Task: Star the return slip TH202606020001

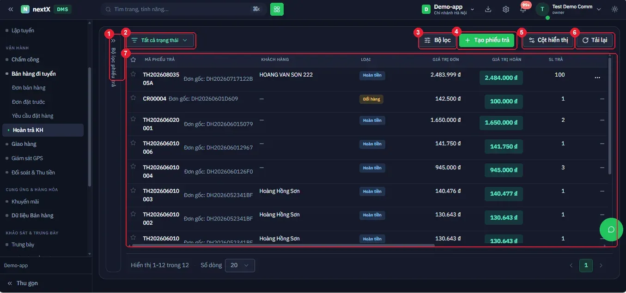Action: pyautogui.click(x=133, y=119)
